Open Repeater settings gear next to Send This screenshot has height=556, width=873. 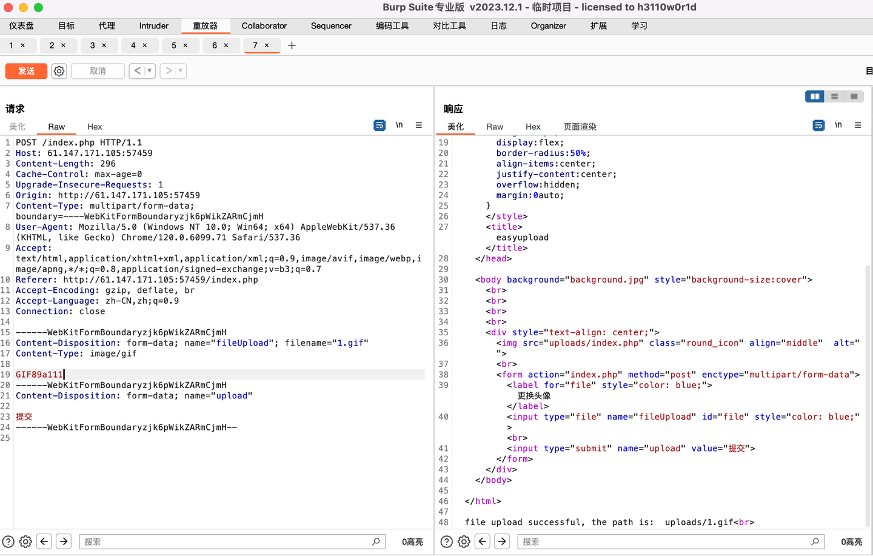[x=59, y=71]
